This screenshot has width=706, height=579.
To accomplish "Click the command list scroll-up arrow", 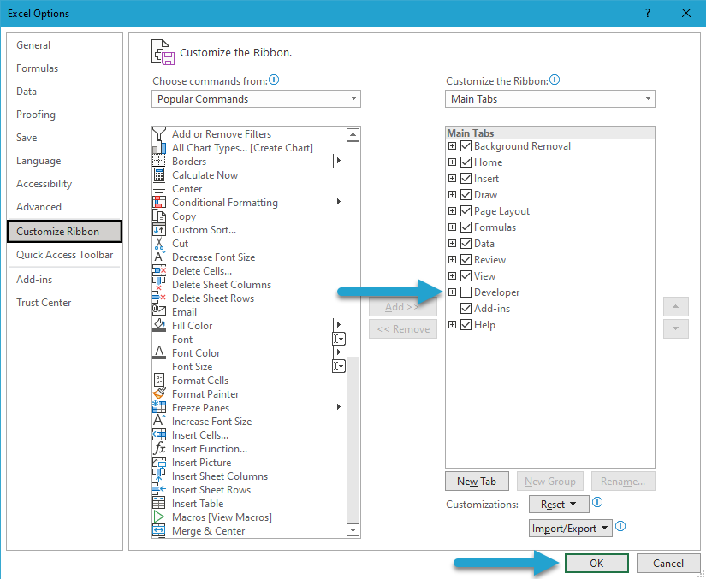I will point(353,134).
